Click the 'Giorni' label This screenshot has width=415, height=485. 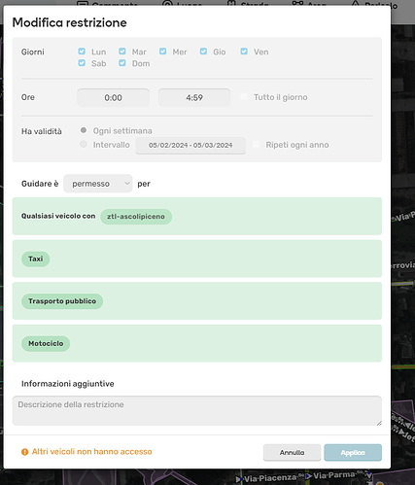click(x=33, y=52)
